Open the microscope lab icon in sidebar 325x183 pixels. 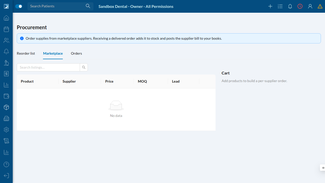[6, 63]
